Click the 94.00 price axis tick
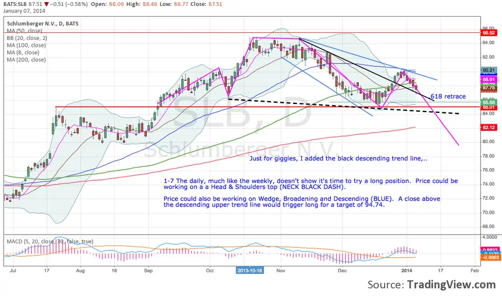 [489, 43]
